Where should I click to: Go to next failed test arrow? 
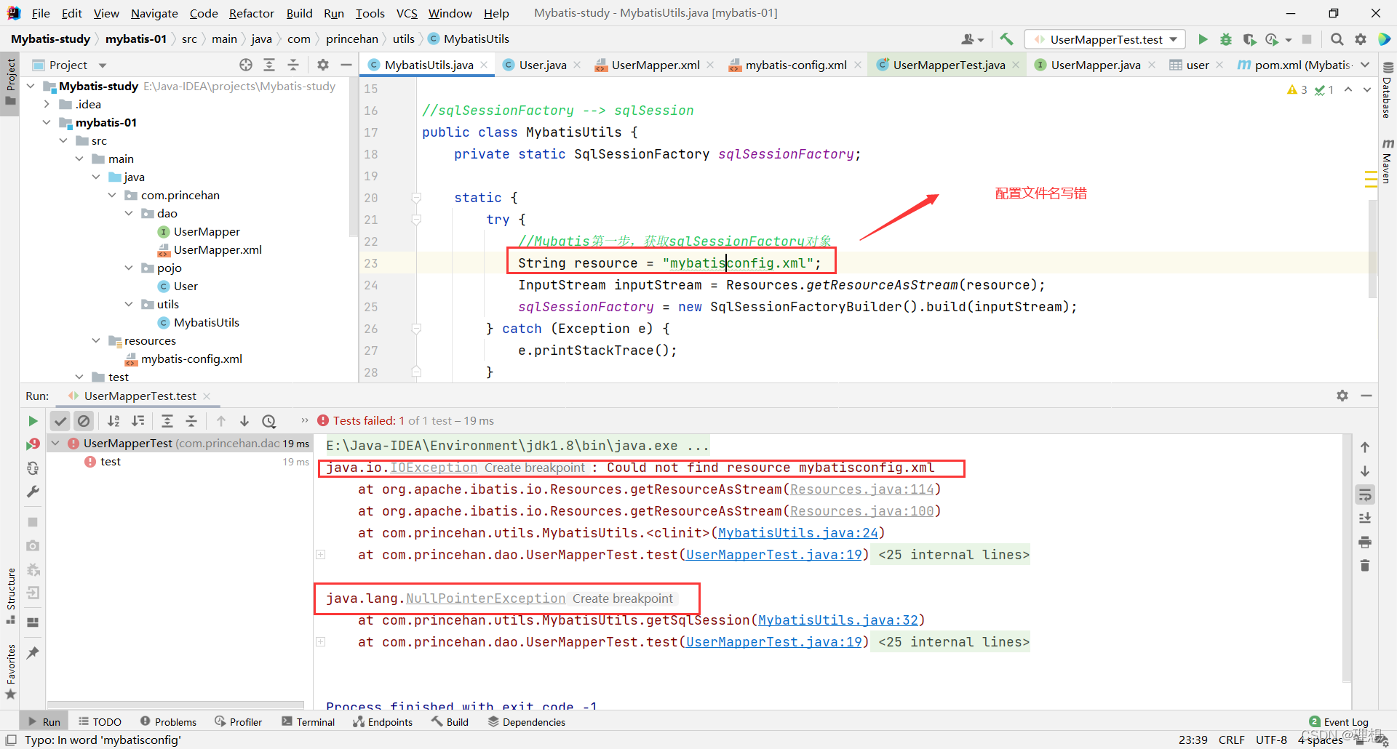click(x=244, y=421)
